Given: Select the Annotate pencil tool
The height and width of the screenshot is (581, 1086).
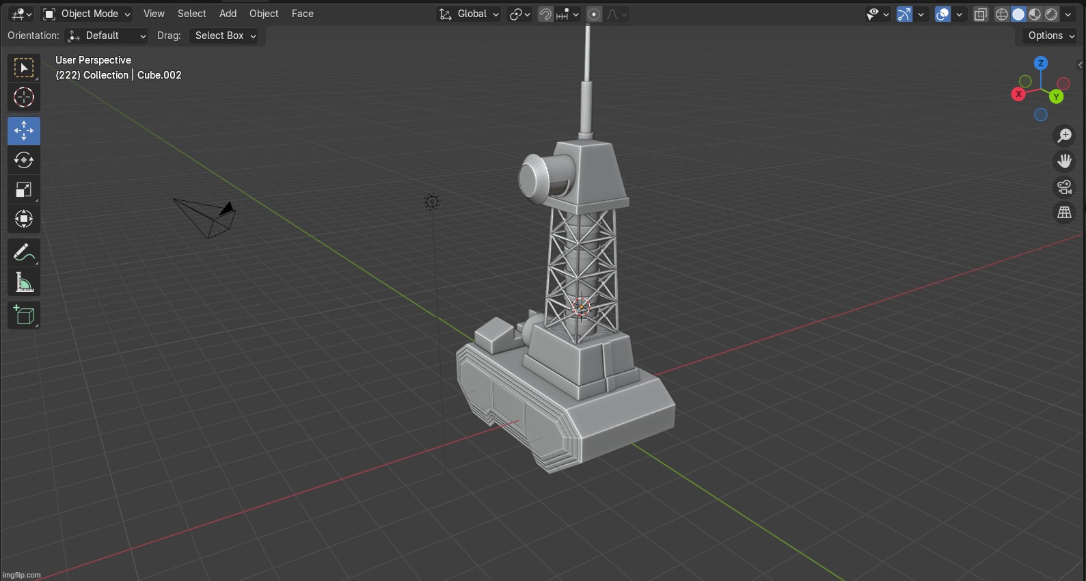Looking at the screenshot, I should pos(24,253).
